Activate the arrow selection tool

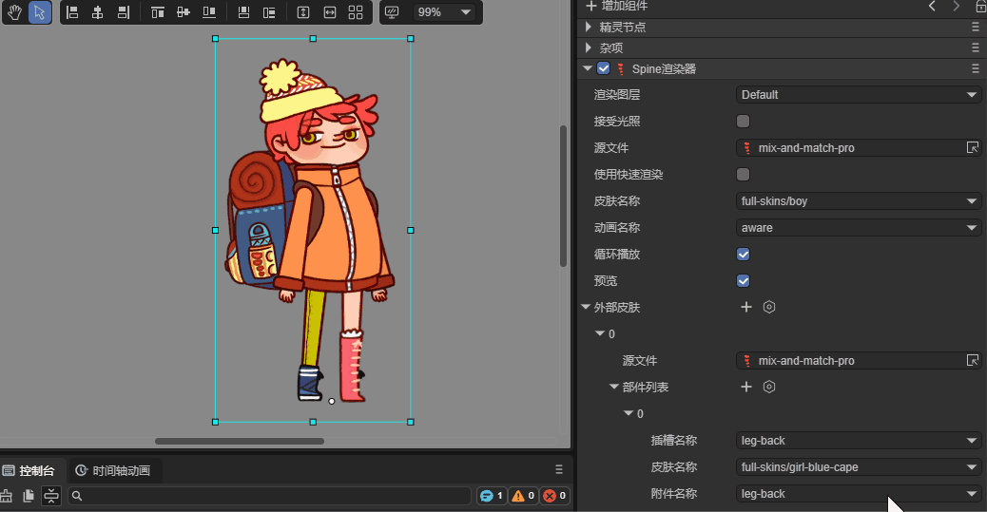[x=40, y=12]
